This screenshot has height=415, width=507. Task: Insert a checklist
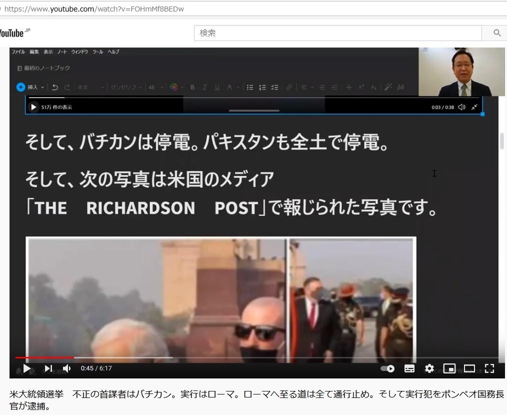(274, 87)
